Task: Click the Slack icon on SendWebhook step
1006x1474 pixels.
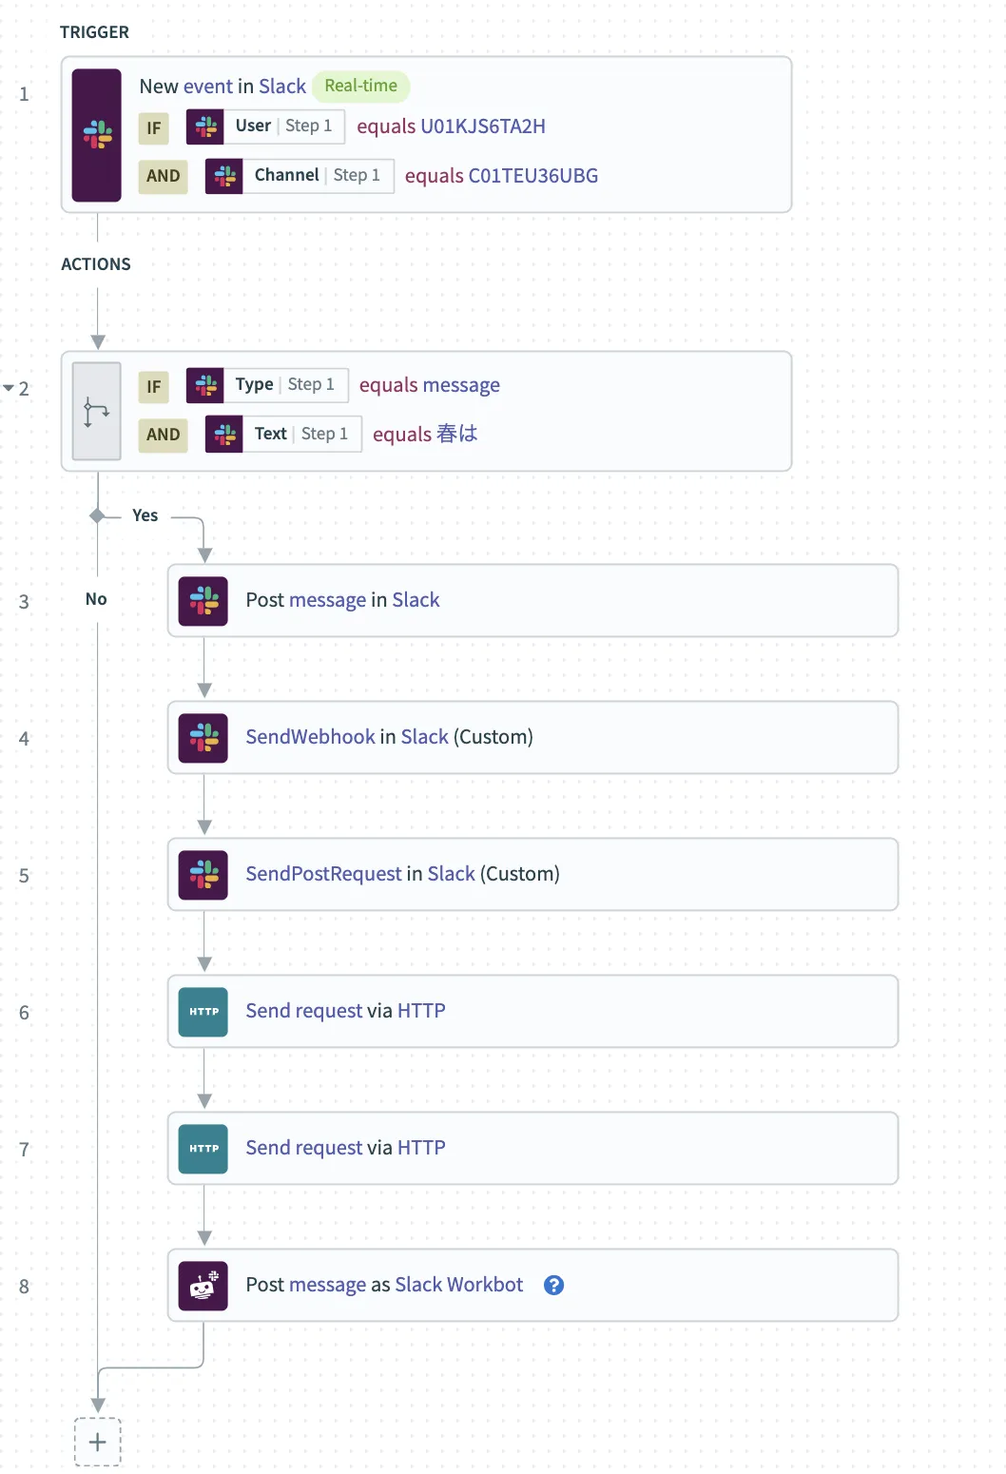Action: (203, 738)
